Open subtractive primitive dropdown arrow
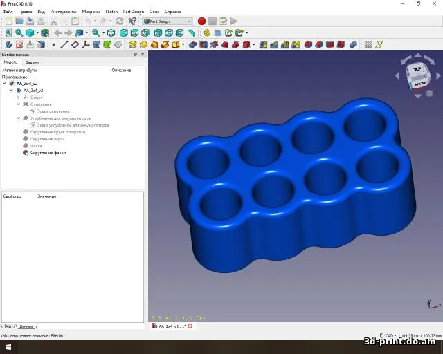 tap(254, 45)
